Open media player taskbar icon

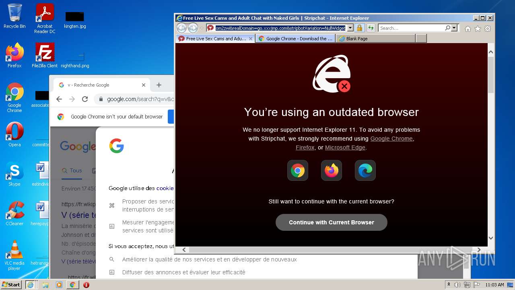59,285
